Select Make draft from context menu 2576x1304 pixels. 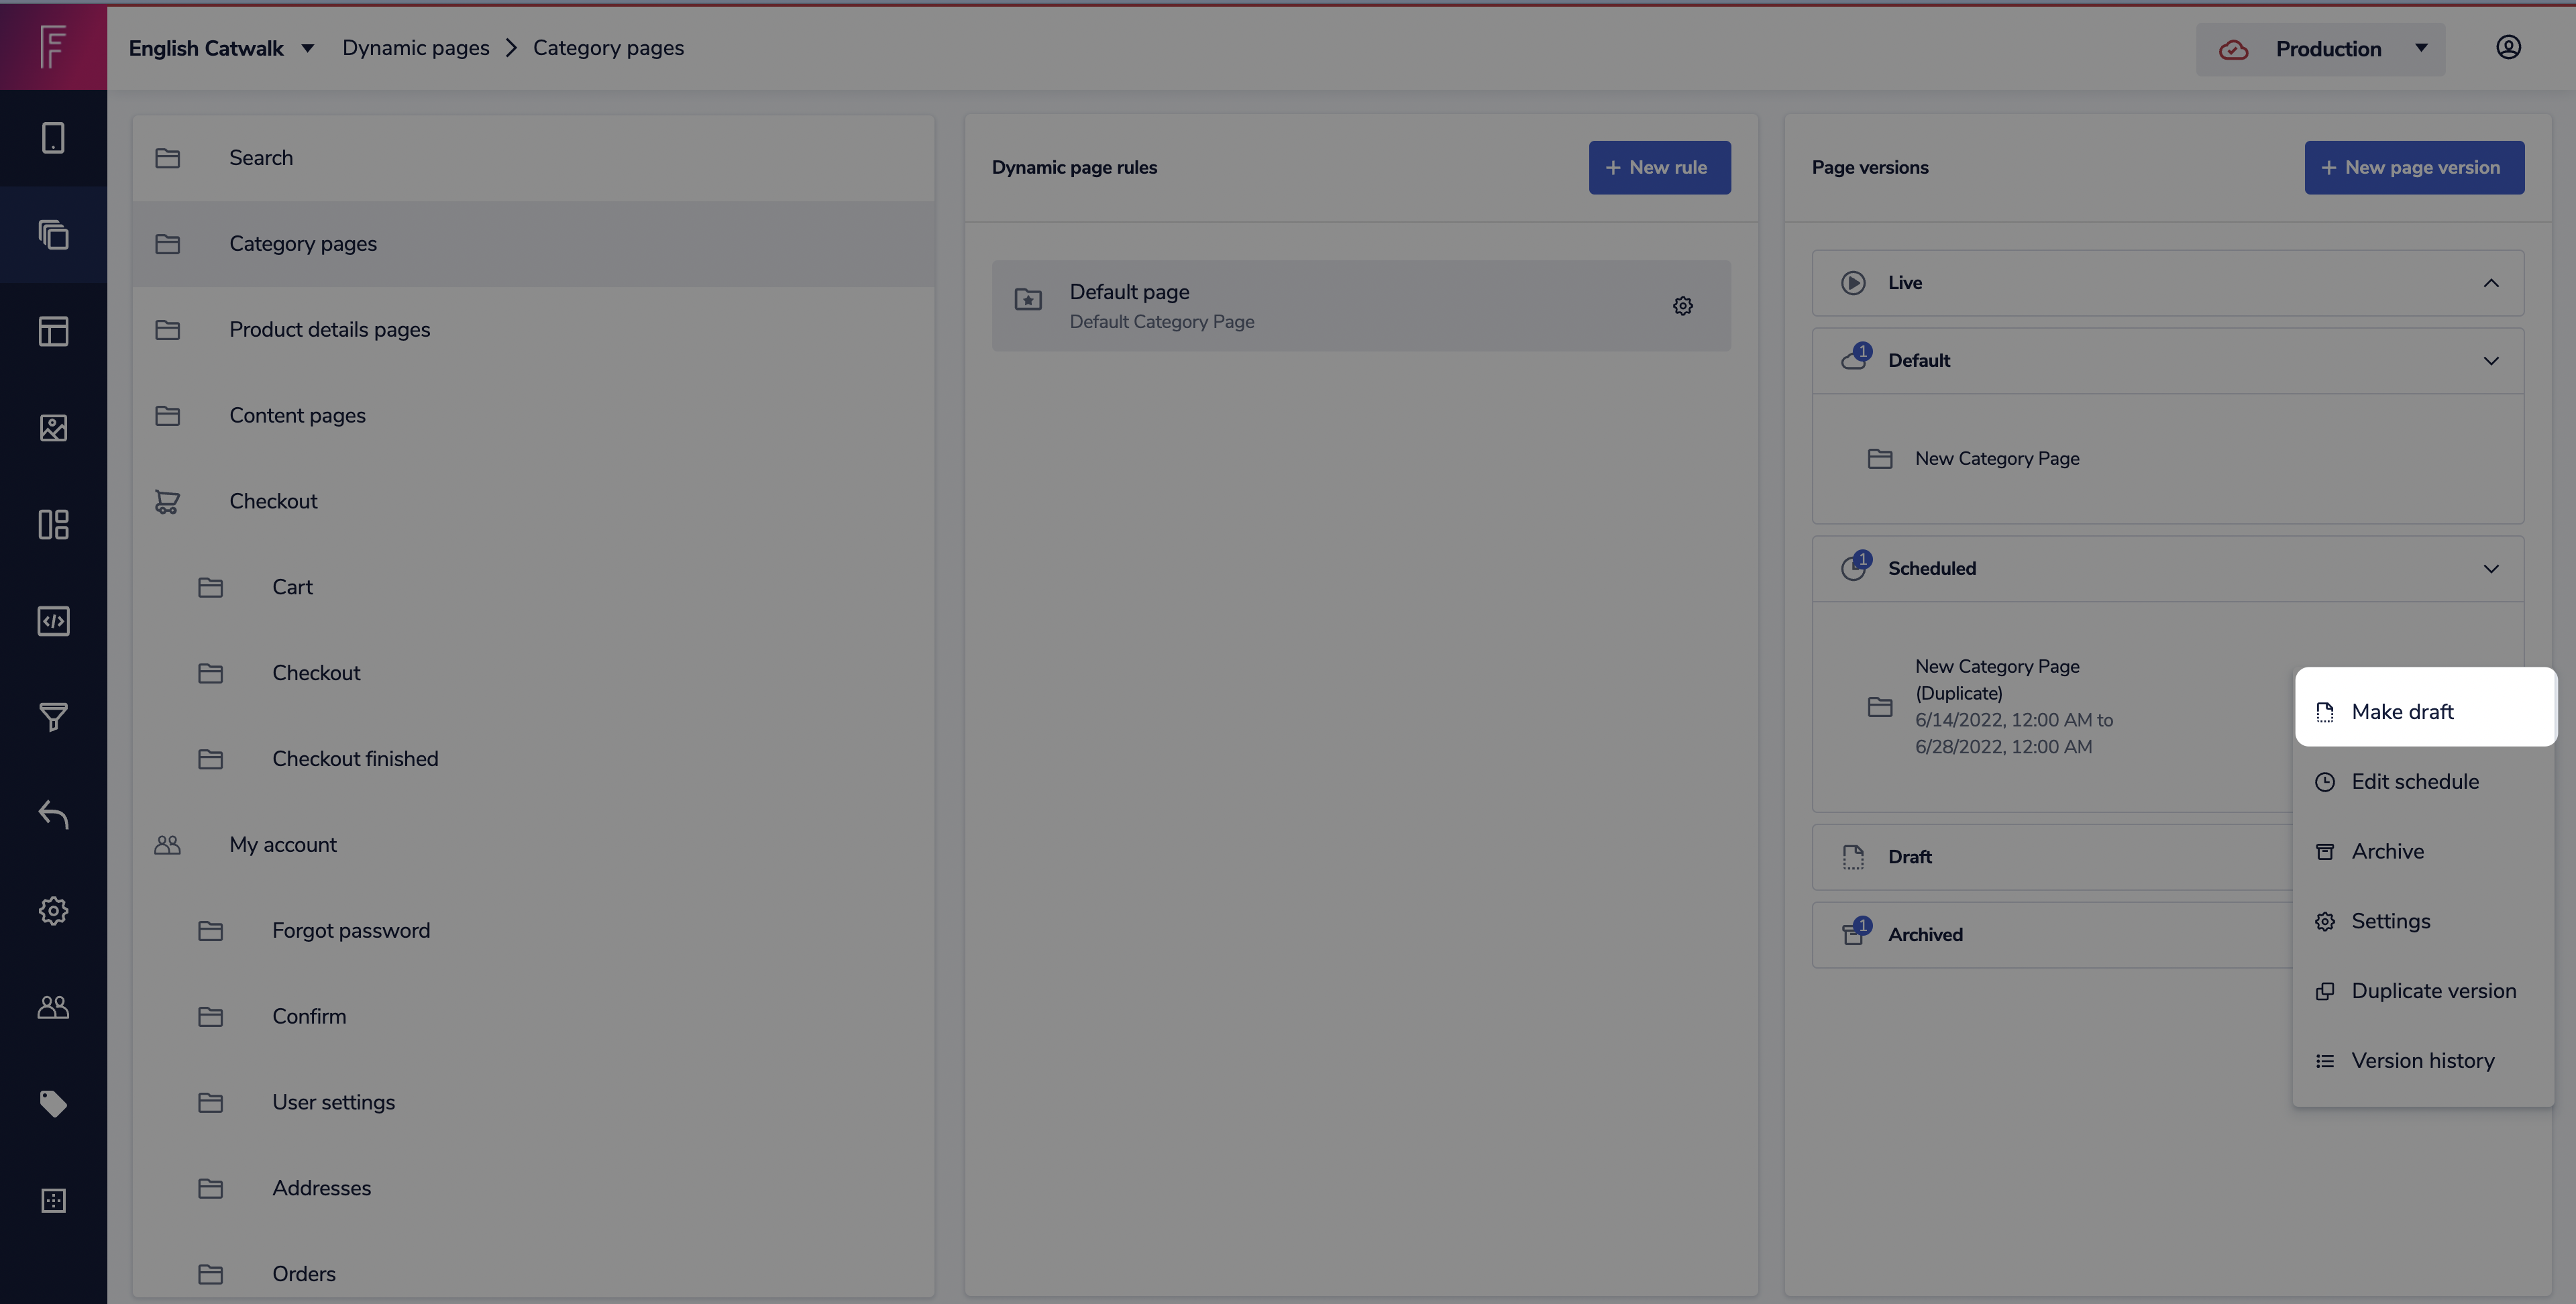pos(2402,712)
